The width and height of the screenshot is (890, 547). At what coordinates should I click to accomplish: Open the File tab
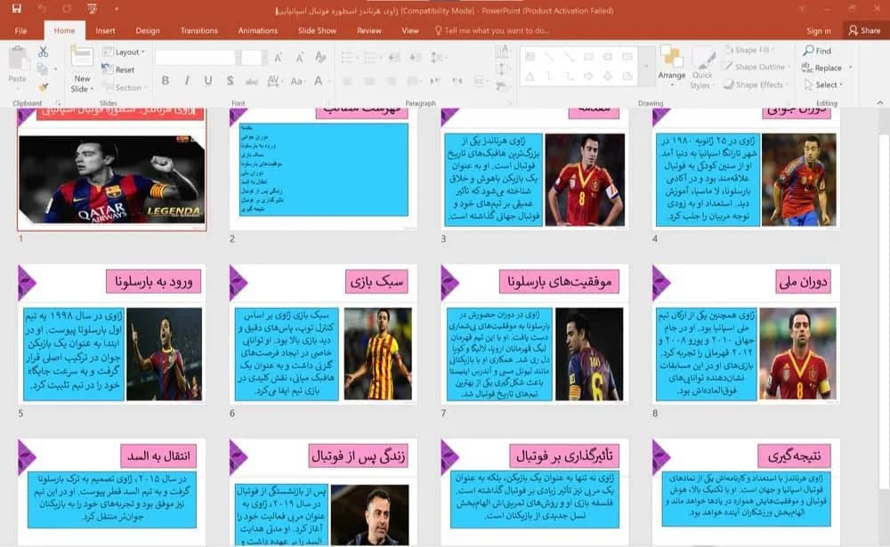pyautogui.click(x=21, y=30)
